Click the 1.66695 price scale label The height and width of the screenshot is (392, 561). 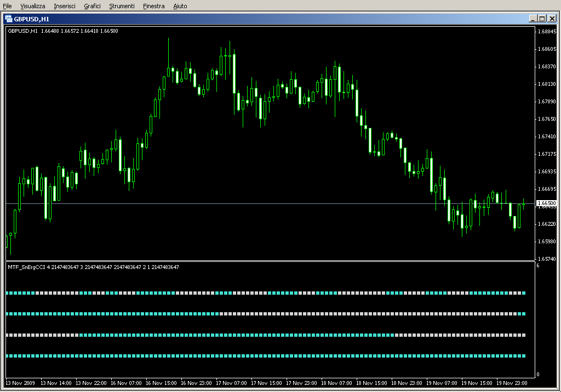(x=547, y=189)
